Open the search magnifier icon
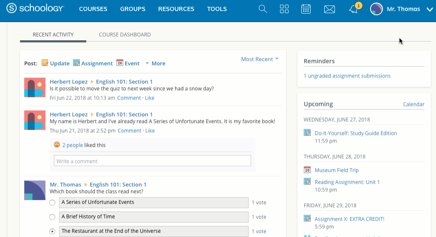 [x=263, y=9]
